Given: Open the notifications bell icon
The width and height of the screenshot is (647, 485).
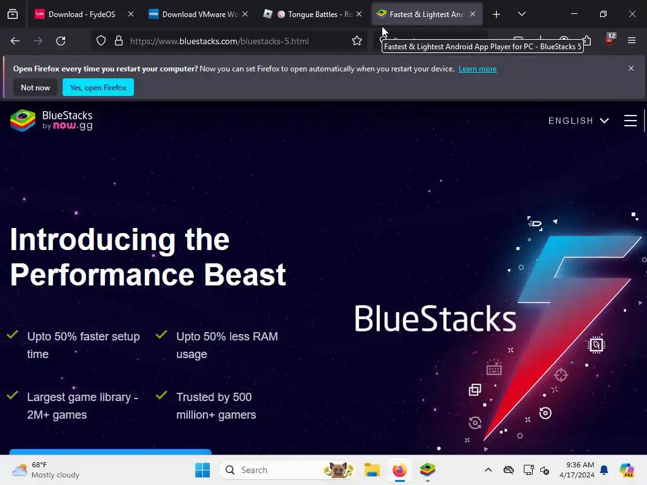Looking at the screenshot, I should [604, 470].
